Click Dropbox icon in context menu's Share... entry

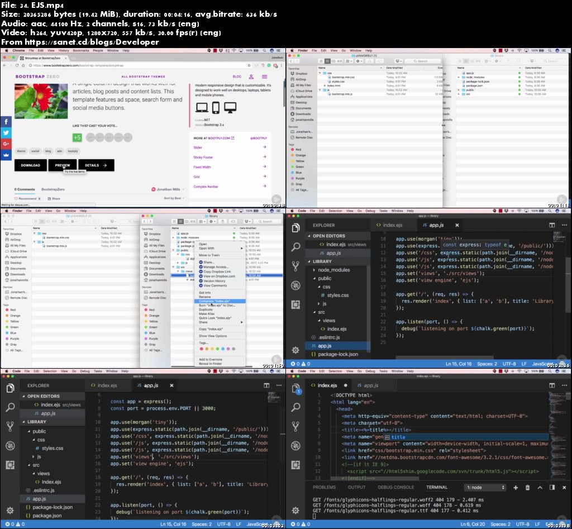[x=201, y=263]
